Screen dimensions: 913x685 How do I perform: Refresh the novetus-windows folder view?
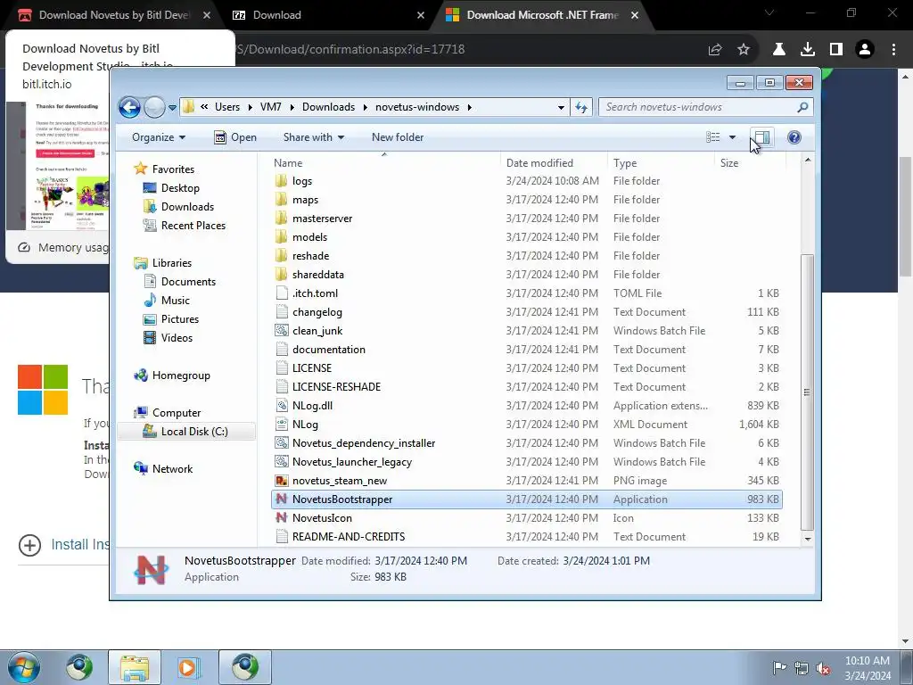coord(581,107)
